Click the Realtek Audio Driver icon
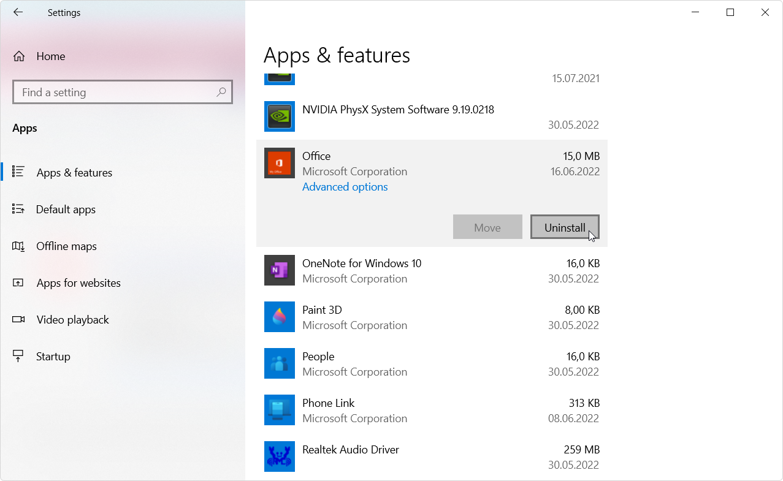 coord(280,456)
